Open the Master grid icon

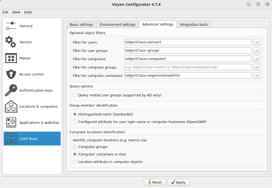click(x=11, y=58)
